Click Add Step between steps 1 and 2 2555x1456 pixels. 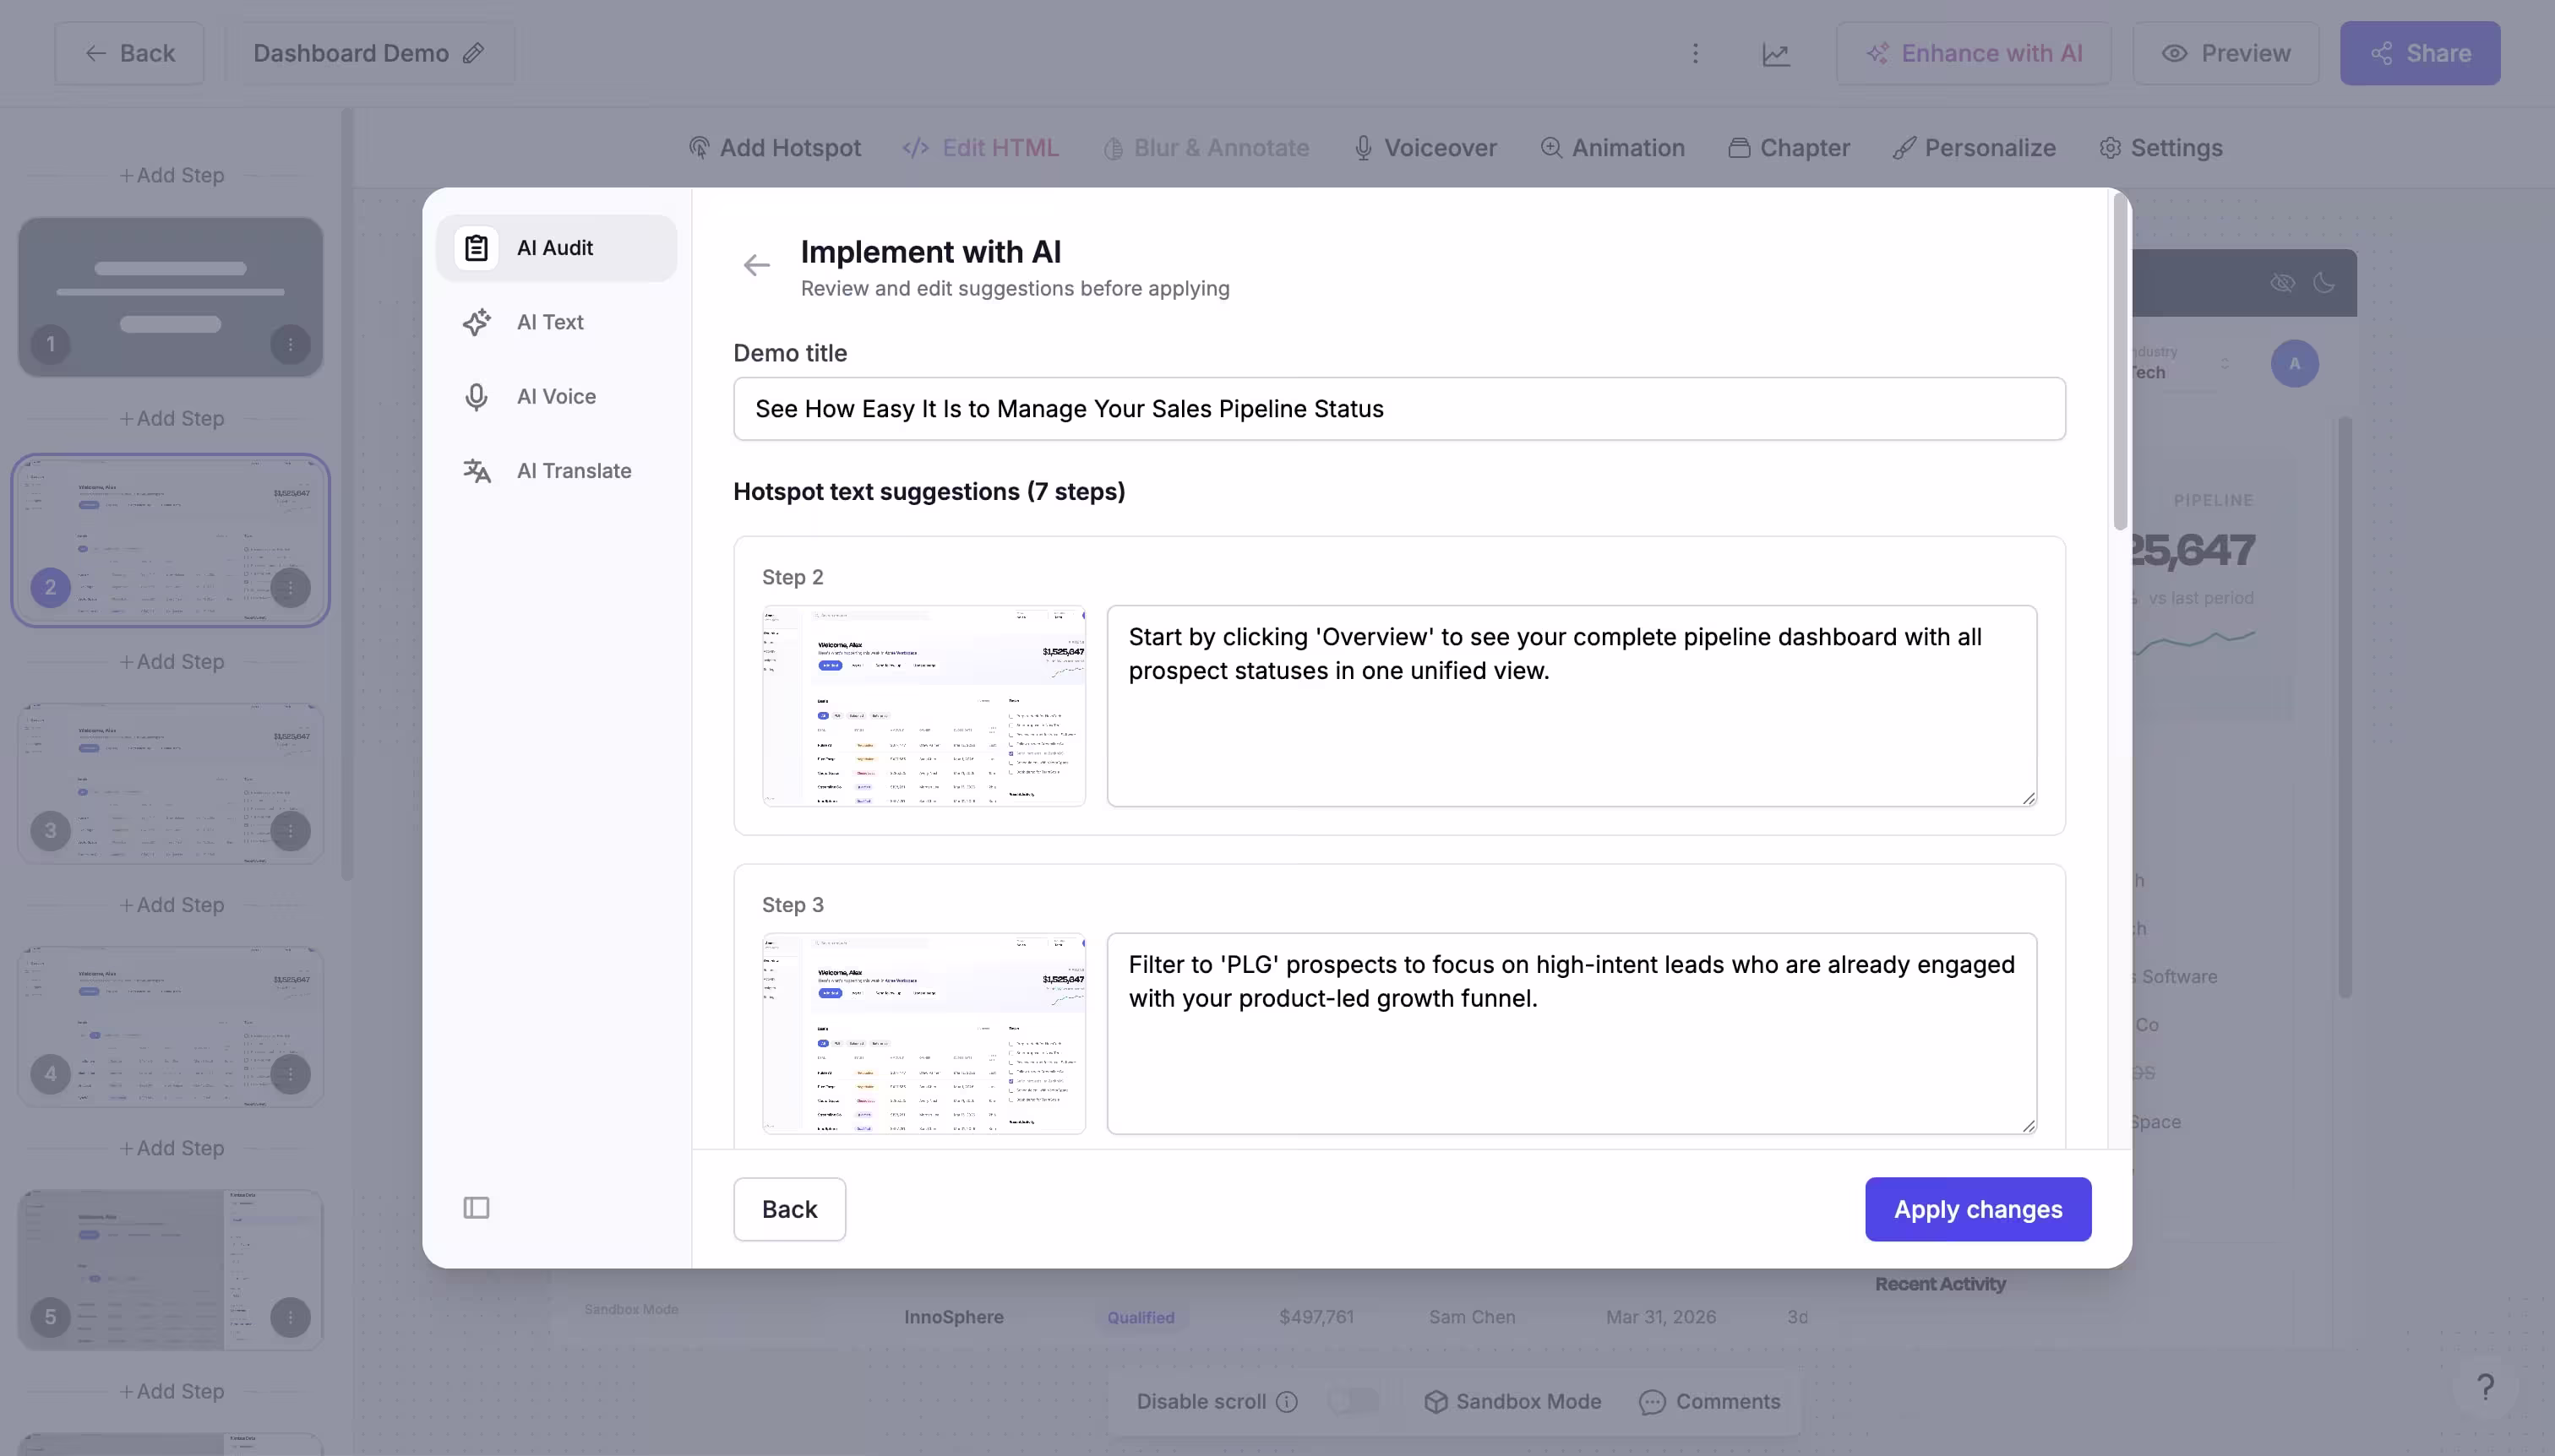click(x=171, y=418)
